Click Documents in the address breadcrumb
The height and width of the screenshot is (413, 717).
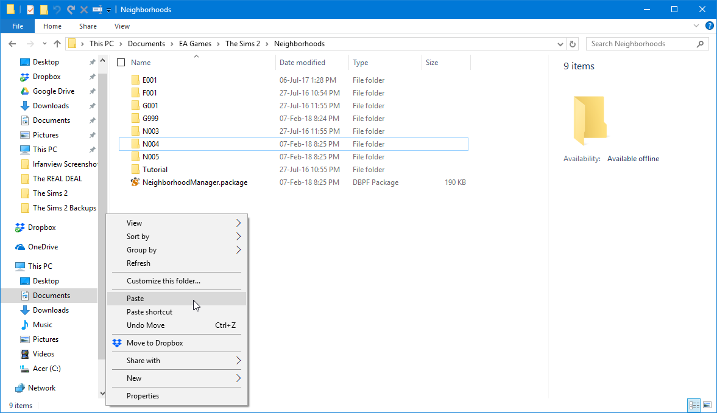pos(146,44)
